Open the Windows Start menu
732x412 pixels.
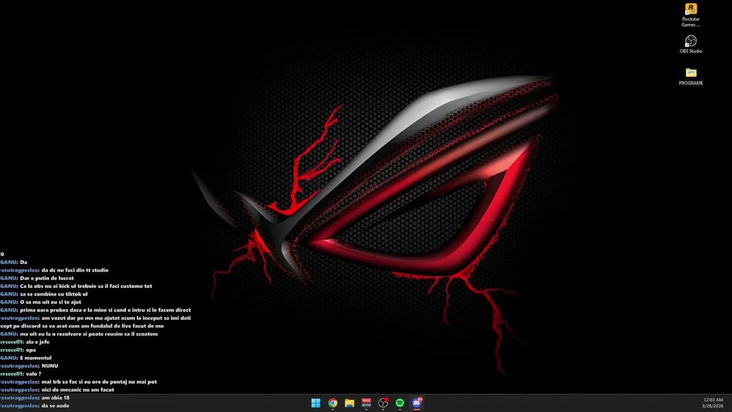(316, 403)
